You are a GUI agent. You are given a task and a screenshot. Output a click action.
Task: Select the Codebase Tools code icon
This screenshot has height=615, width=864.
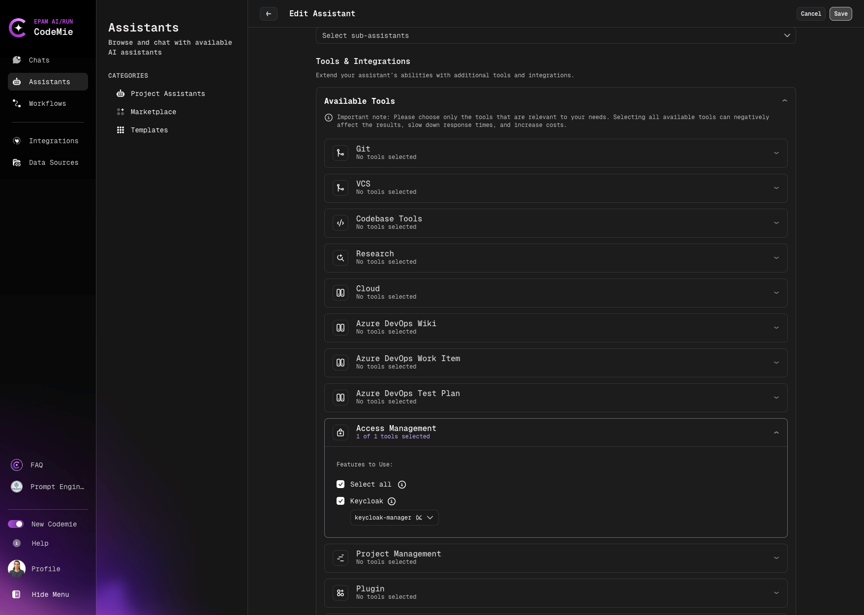(340, 223)
